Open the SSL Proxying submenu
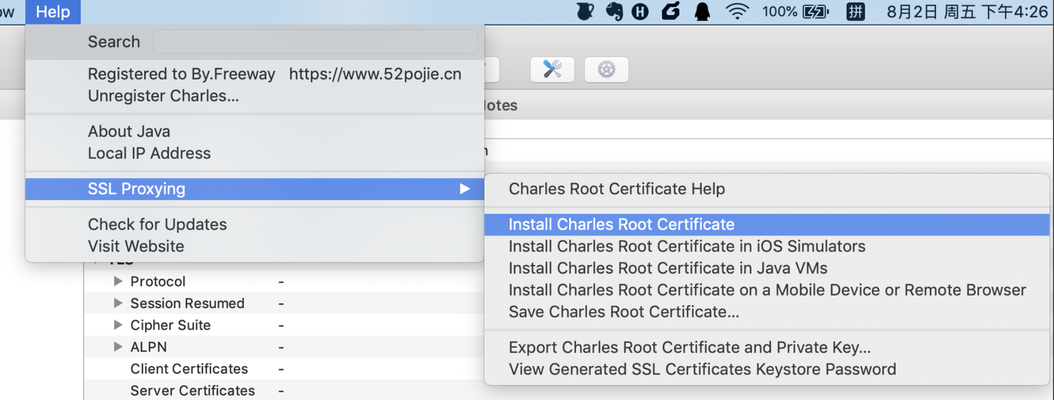 coord(254,189)
